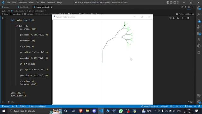The height and width of the screenshot is (114, 202).
Task: Open File Explorer from taskbar
Action: pyautogui.click(x=87, y=111)
